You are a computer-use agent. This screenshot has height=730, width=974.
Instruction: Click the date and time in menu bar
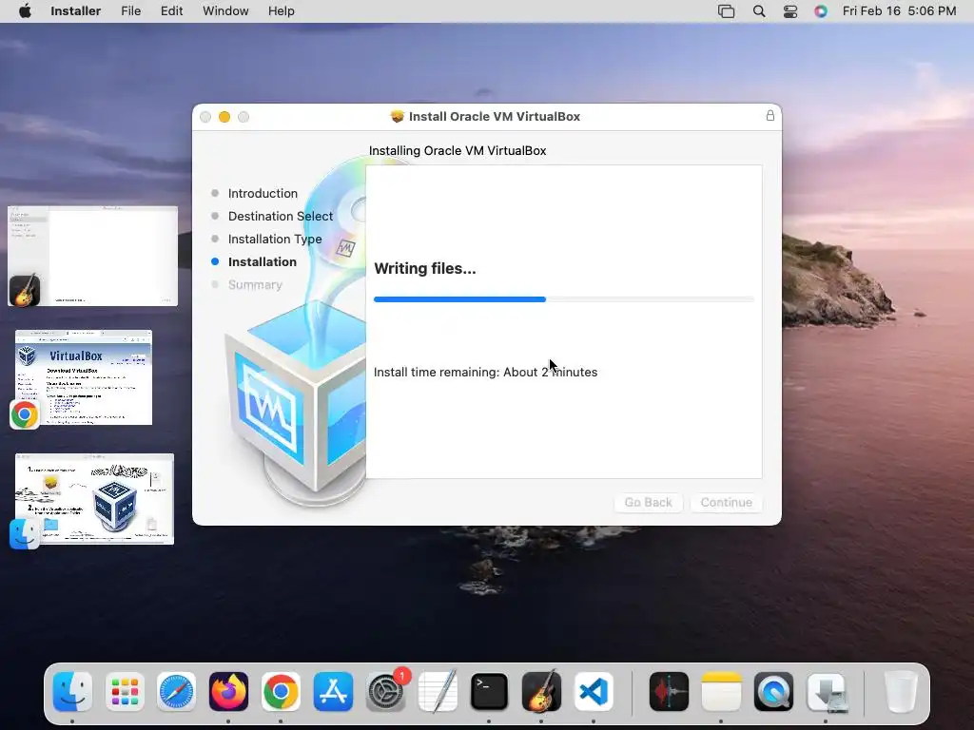coord(899,11)
